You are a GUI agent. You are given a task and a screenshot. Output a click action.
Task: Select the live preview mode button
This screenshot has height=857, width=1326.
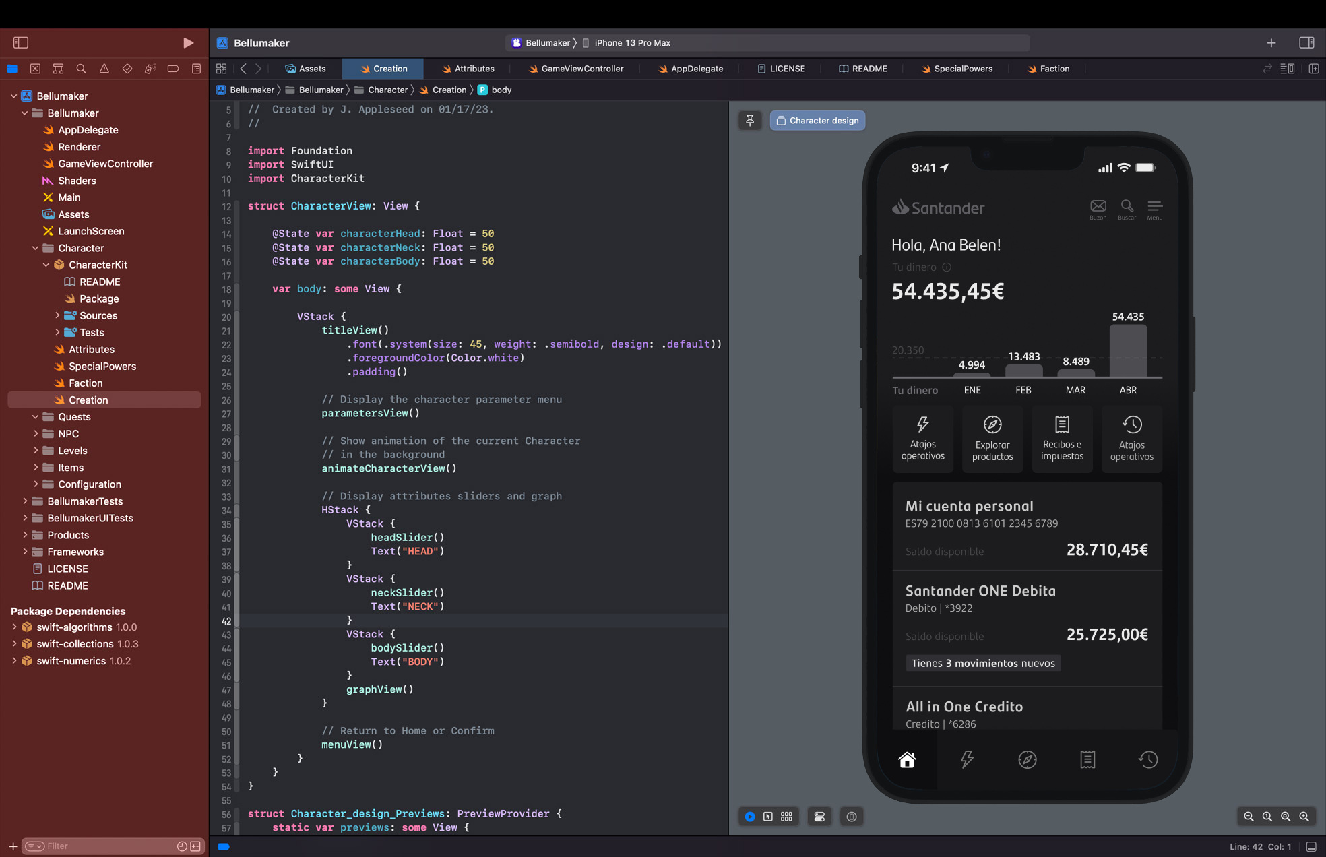(x=750, y=817)
